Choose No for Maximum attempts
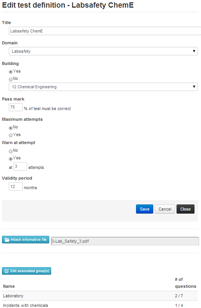Viewport: 201px width, 308px height. (x=11, y=128)
